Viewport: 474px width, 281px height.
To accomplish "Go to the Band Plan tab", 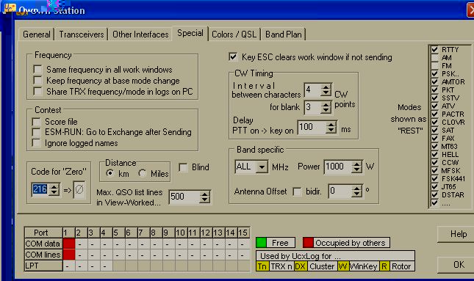I will click(283, 34).
